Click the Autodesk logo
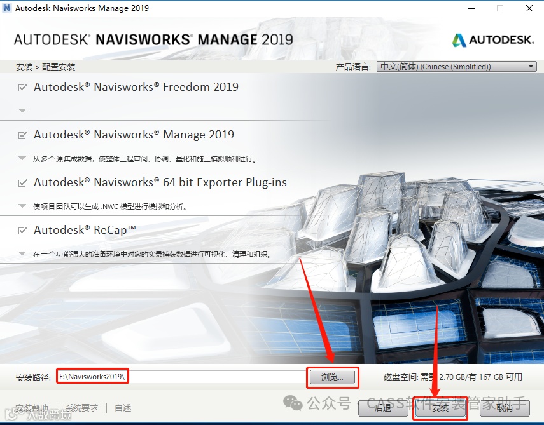This screenshot has width=544, height=425. [492, 40]
